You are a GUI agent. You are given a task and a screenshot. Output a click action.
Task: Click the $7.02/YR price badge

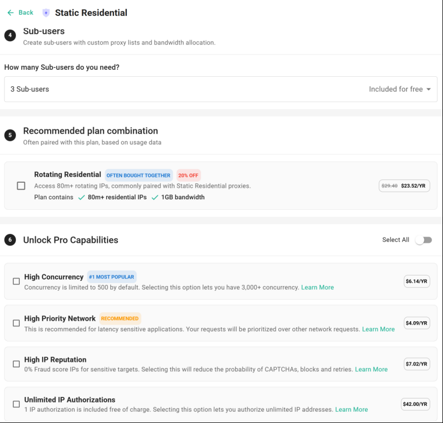(417, 364)
